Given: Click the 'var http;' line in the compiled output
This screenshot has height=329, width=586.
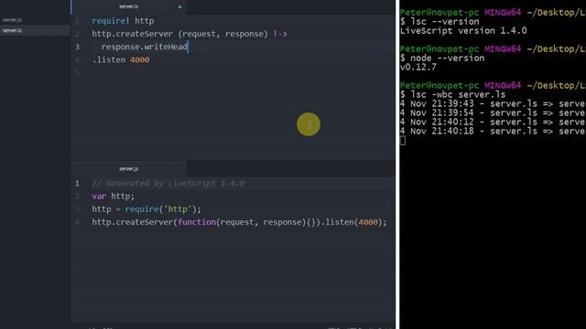Looking at the screenshot, I should pos(113,196).
